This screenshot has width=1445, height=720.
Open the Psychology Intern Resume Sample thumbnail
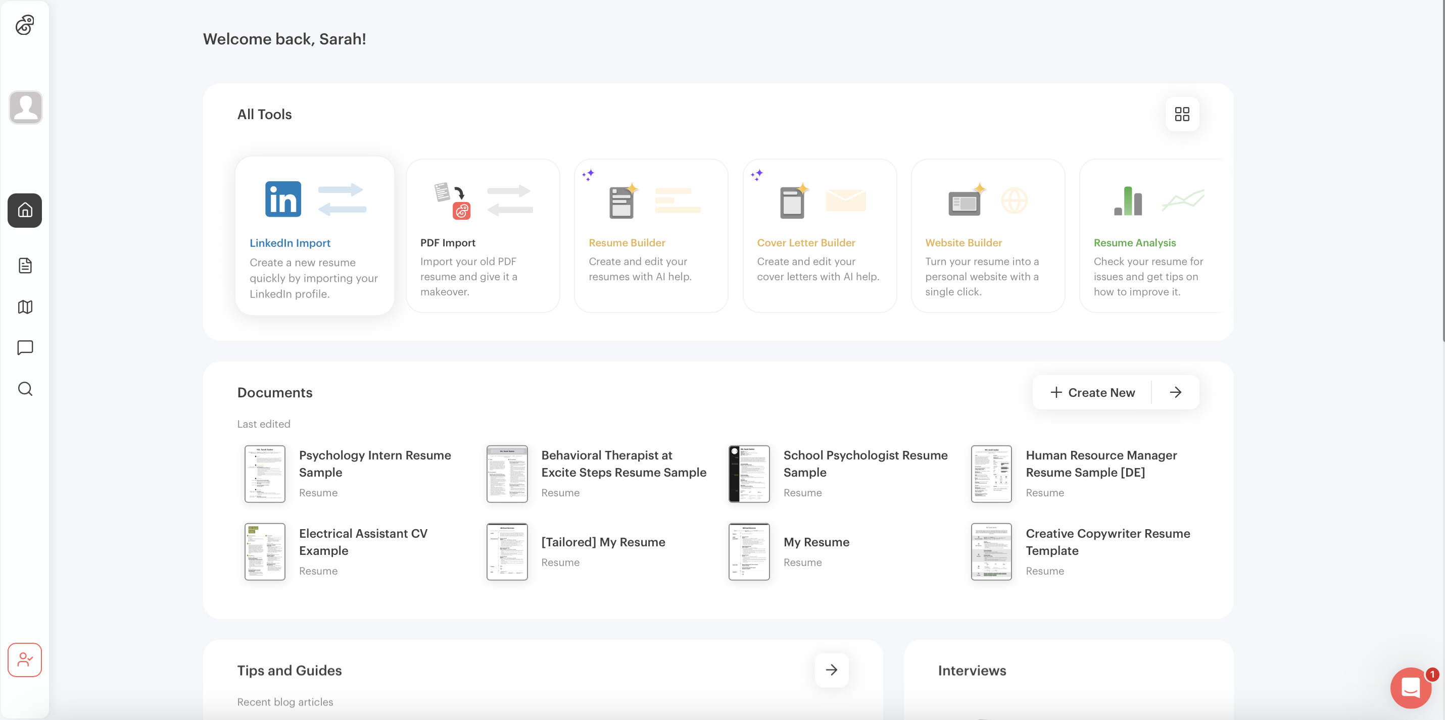pos(265,474)
